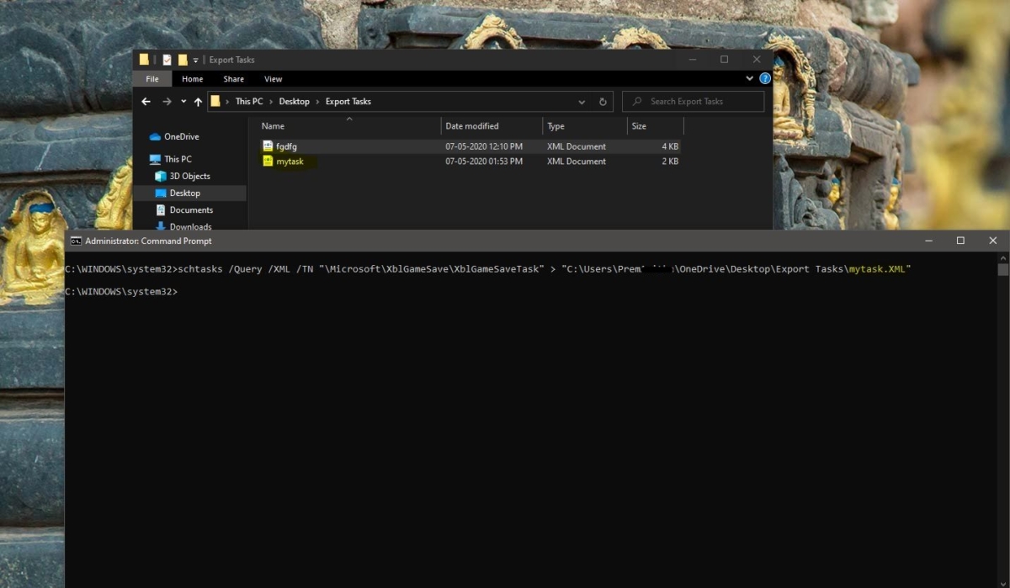Open the Share ribbon tab
This screenshot has width=1010, height=588.
tap(233, 79)
